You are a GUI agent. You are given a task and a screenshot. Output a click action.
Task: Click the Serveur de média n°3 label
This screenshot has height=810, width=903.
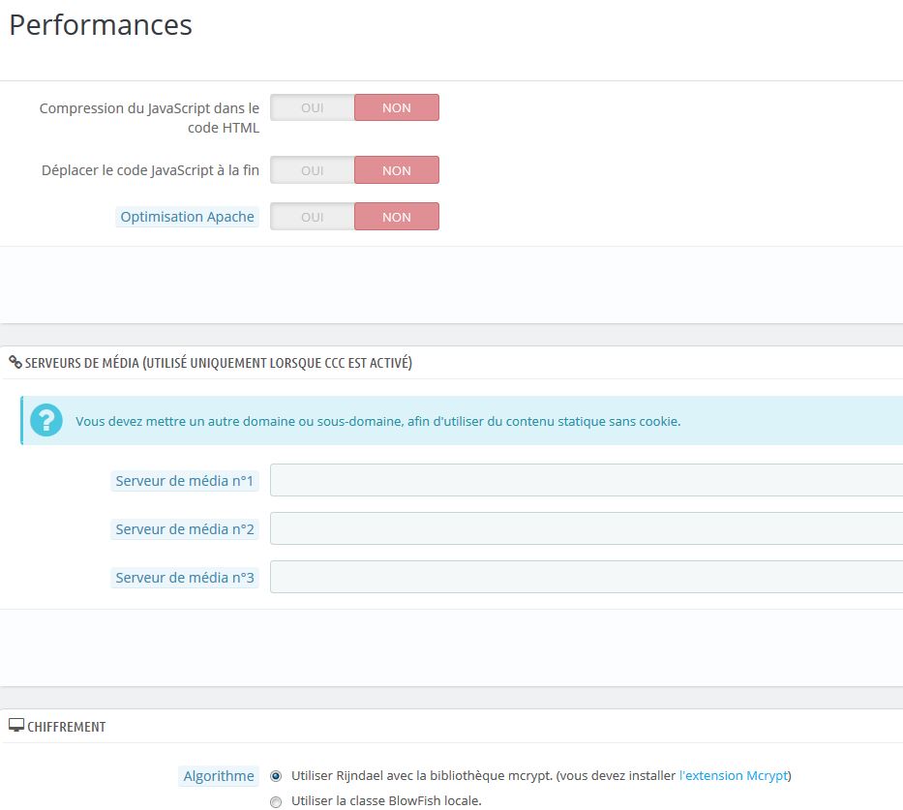pos(184,578)
